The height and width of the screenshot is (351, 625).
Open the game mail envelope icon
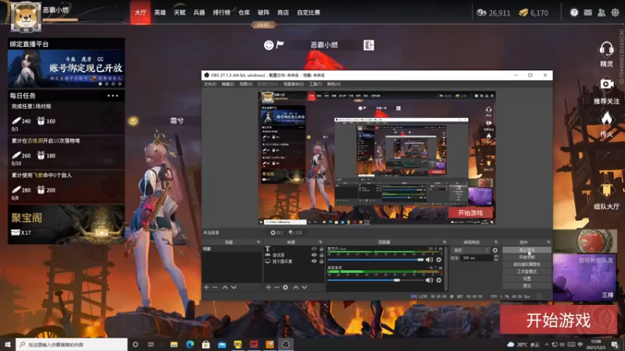(588, 12)
